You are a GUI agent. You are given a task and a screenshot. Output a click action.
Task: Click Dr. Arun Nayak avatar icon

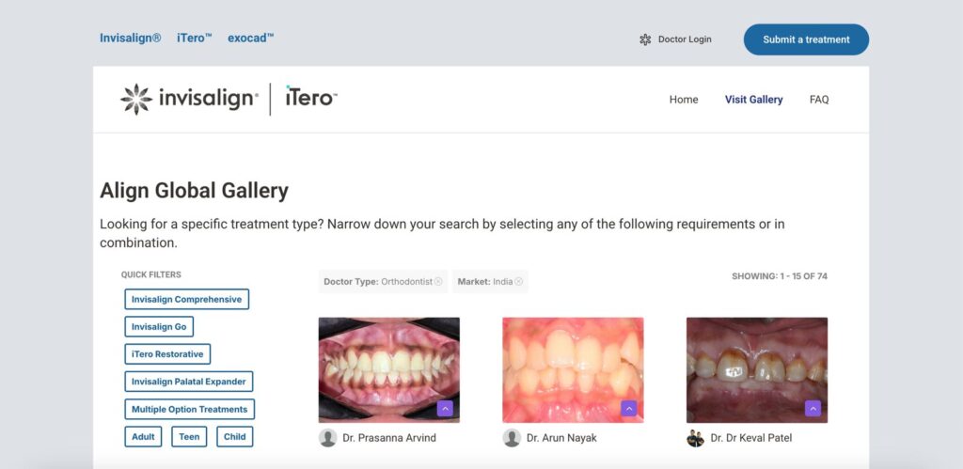click(512, 438)
